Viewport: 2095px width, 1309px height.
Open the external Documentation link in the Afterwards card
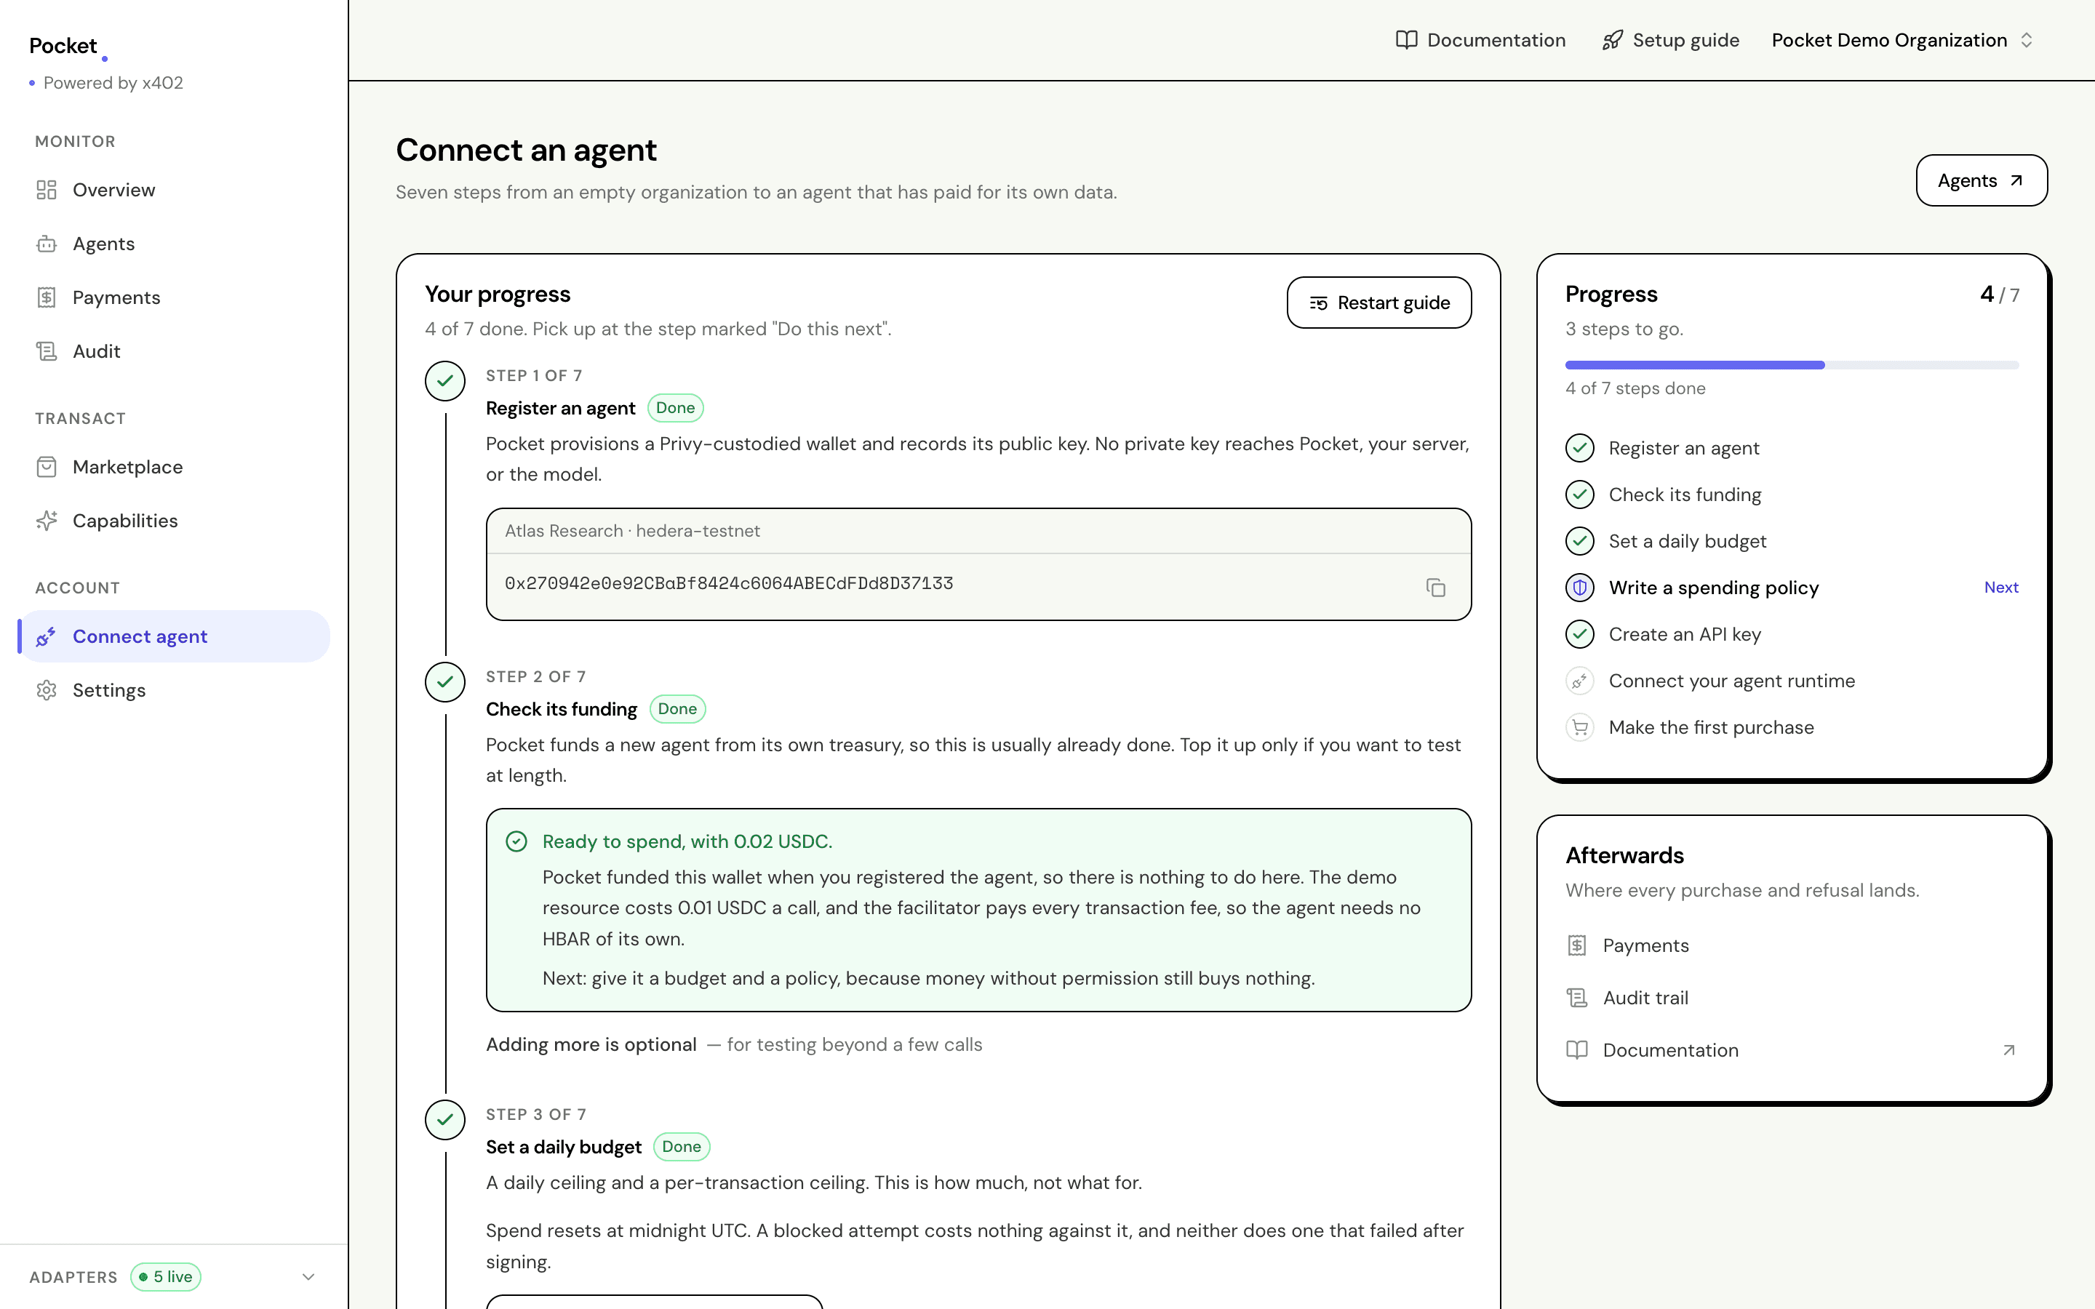click(1792, 1050)
